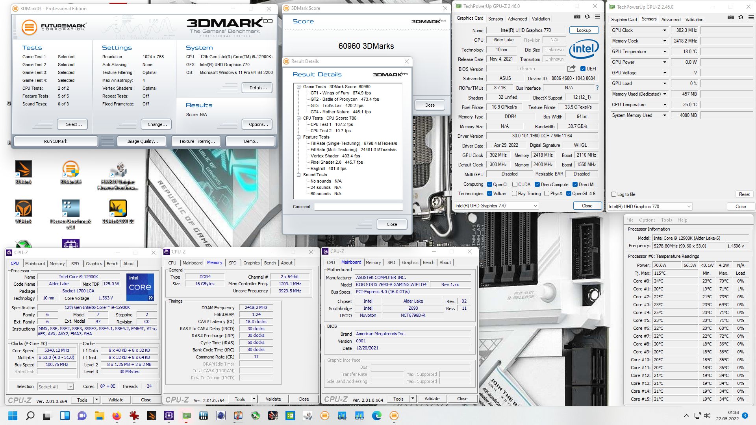
Task: Open the GPU Temperature sensor dropdown
Action: pos(665,52)
